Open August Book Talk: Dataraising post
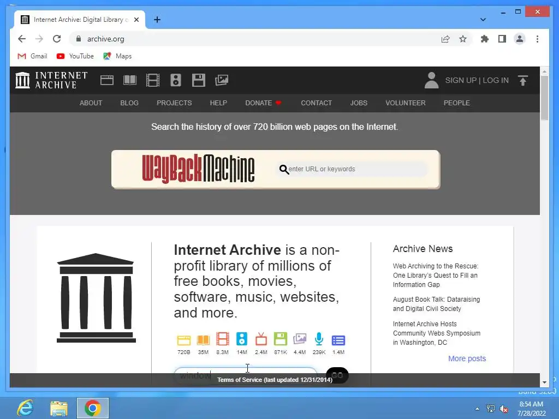This screenshot has height=419, width=559. (x=436, y=304)
